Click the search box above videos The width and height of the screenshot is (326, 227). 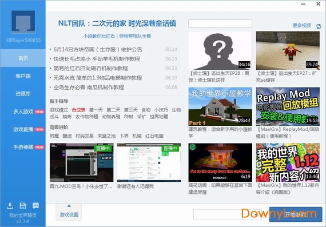coord(220,23)
